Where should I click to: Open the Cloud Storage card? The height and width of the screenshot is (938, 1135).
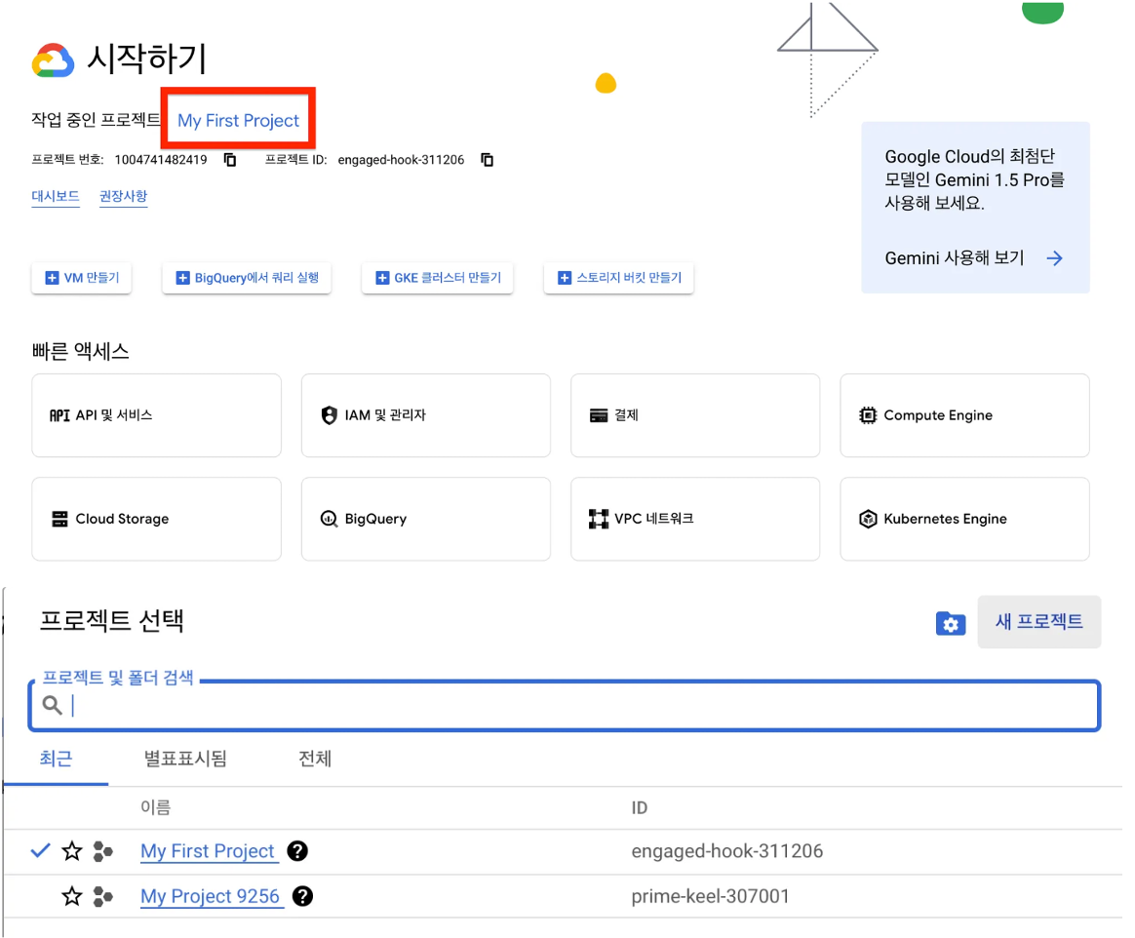tap(156, 519)
